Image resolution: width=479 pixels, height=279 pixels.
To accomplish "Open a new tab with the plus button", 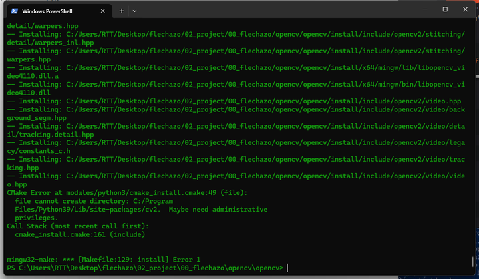I will (x=122, y=11).
